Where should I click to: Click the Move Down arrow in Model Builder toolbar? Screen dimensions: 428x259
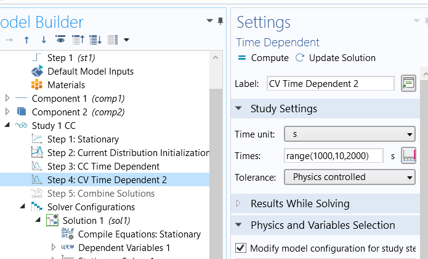[x=43, y=40]
